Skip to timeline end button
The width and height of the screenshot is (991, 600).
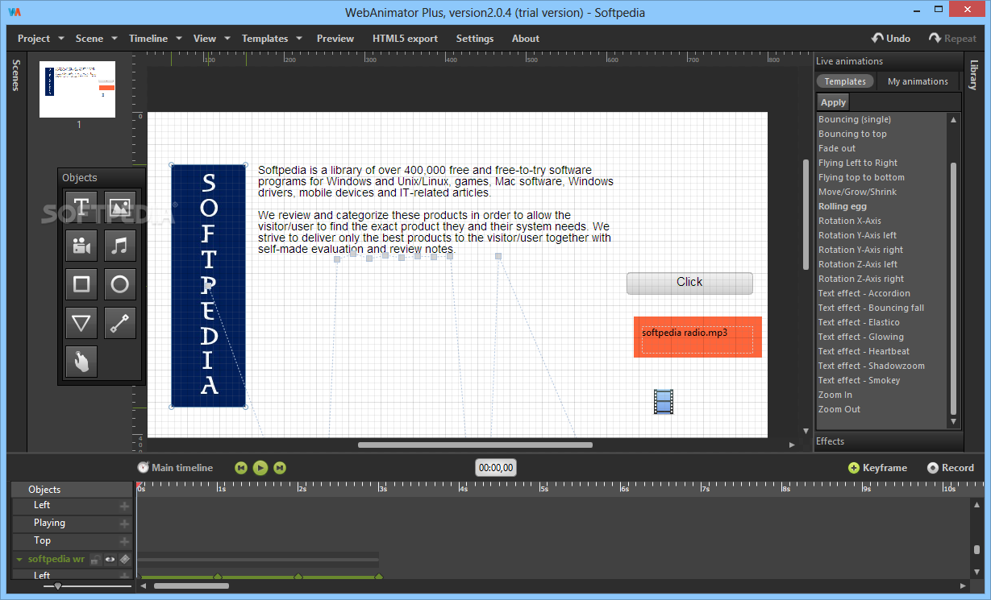pos(280,467)
